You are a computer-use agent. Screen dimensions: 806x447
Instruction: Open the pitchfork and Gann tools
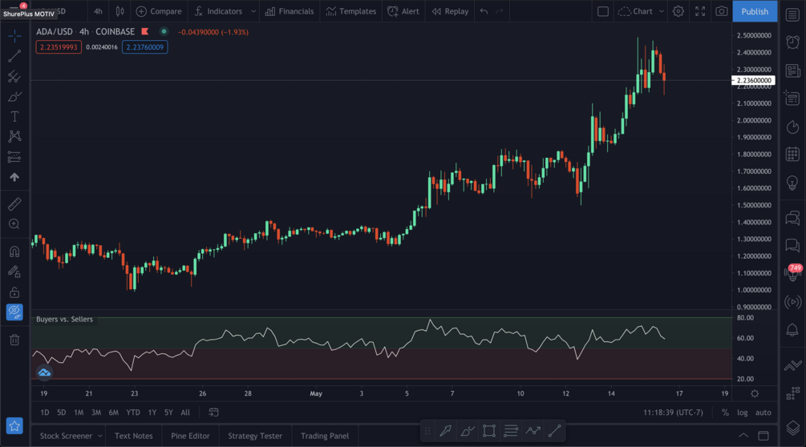coord(14,76)
